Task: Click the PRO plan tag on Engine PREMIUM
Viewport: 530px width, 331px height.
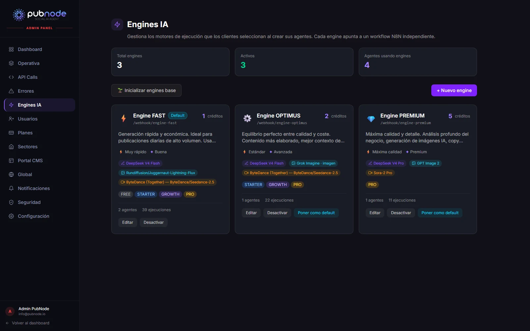Action: [372, 185]
